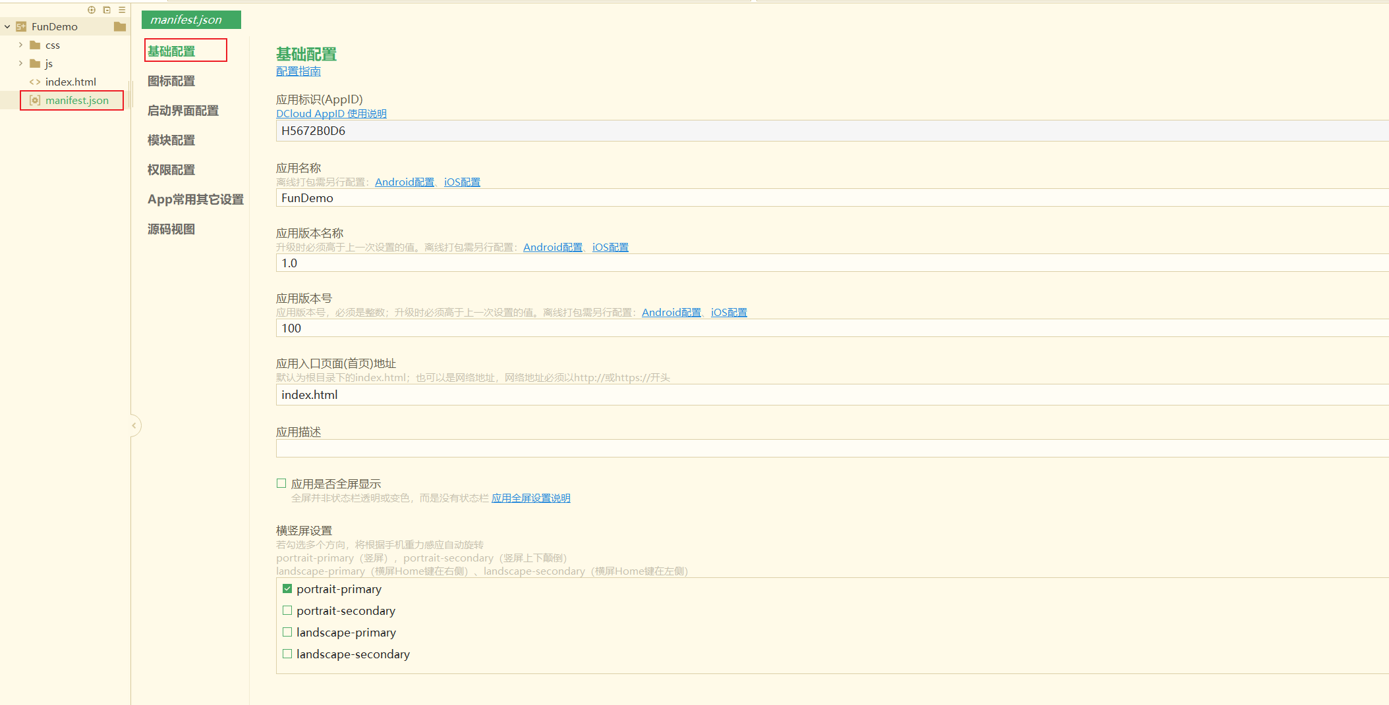Open Android配置 link under 应用版本名称
This screenshot has height=705, width=1389.
click(553, 248)
